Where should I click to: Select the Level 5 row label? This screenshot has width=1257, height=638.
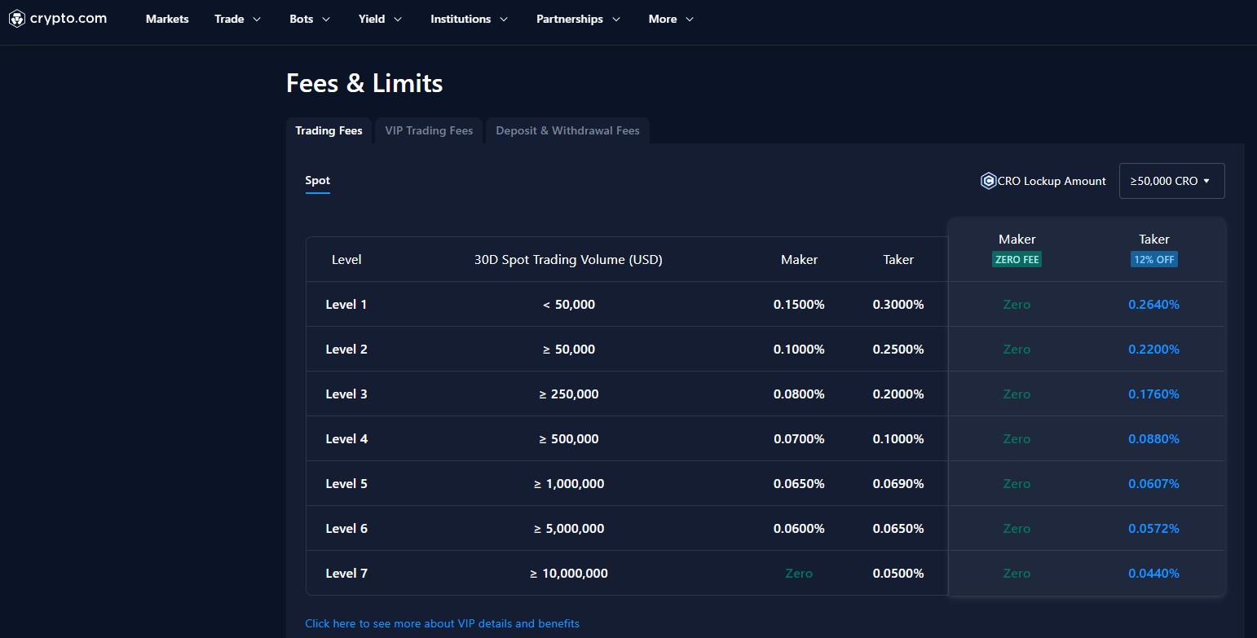346,484
